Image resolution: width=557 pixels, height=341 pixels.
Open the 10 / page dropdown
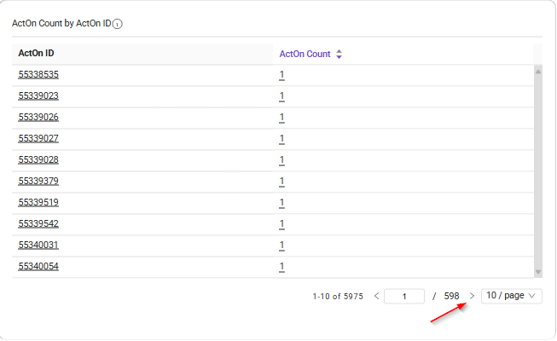coord(512,296)
